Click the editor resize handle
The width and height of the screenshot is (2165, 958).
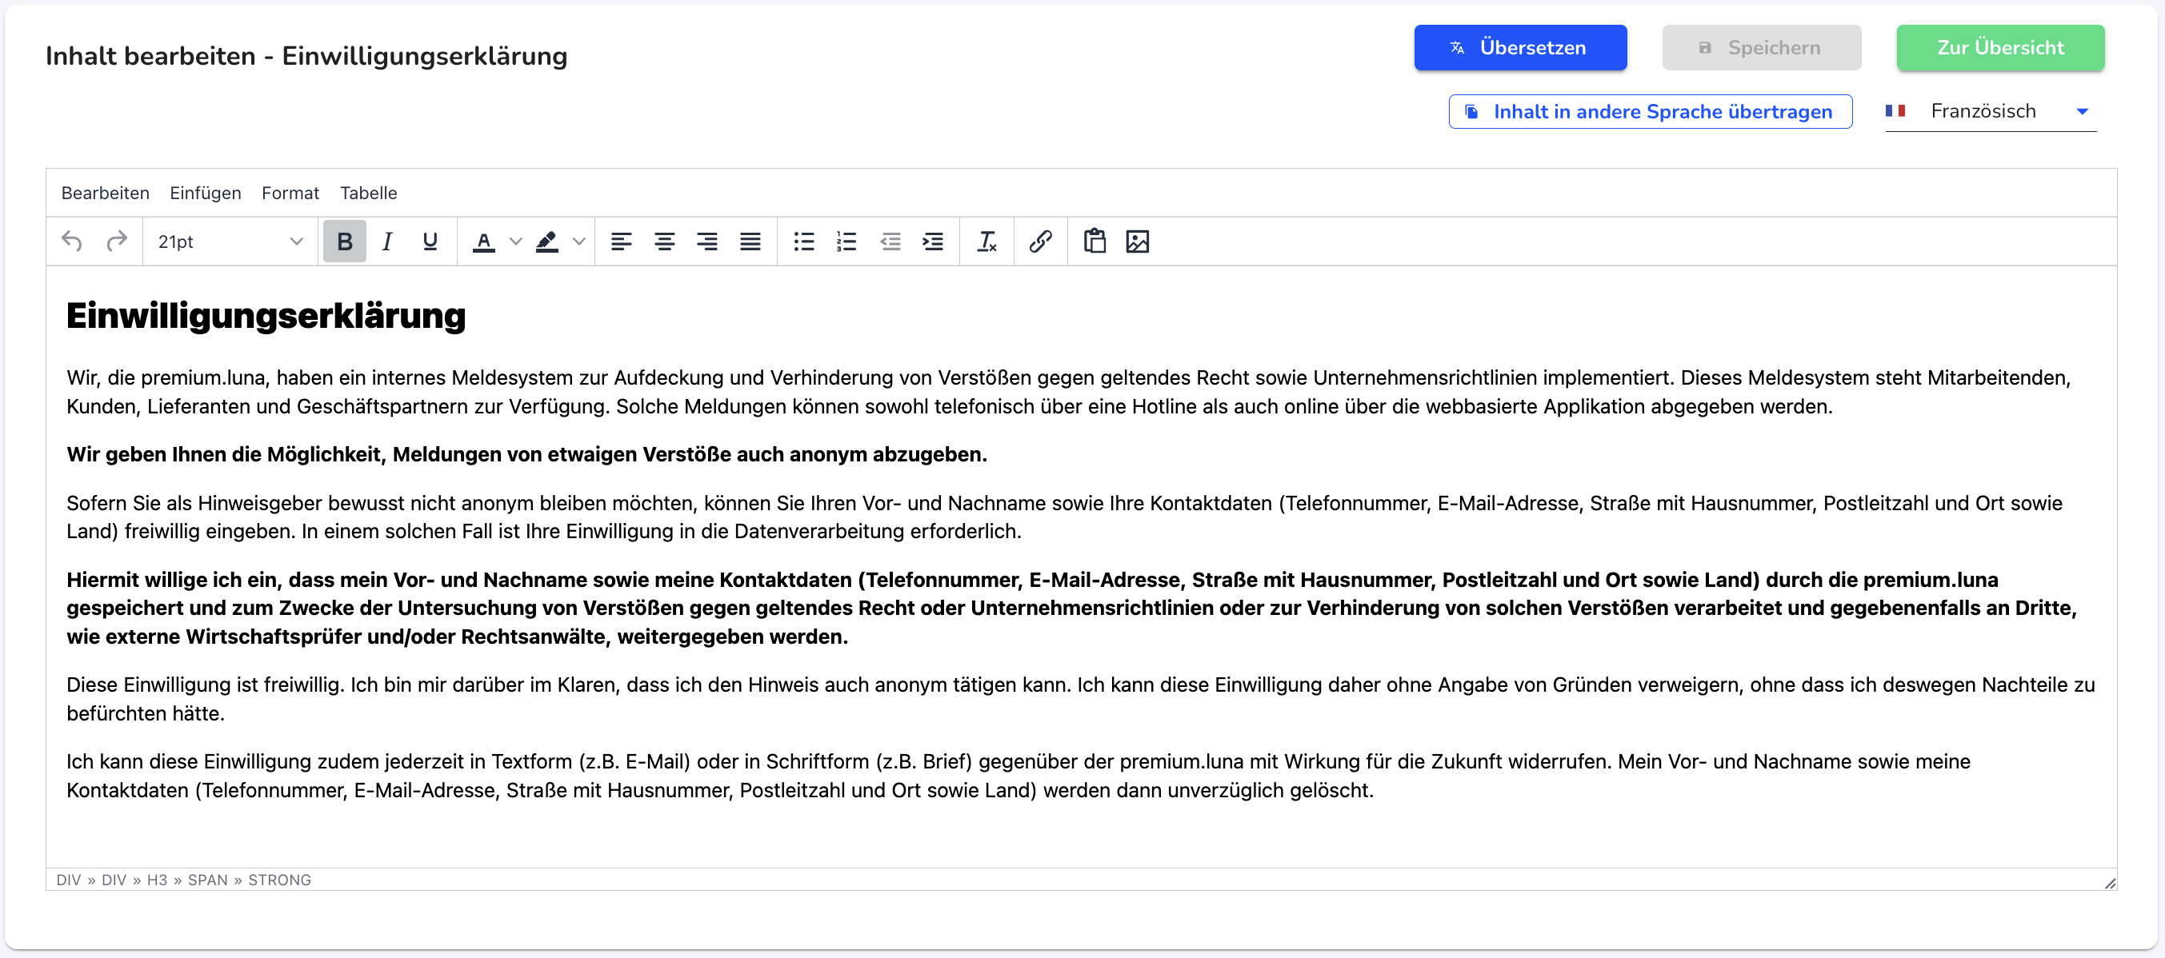pos(2110,882)
